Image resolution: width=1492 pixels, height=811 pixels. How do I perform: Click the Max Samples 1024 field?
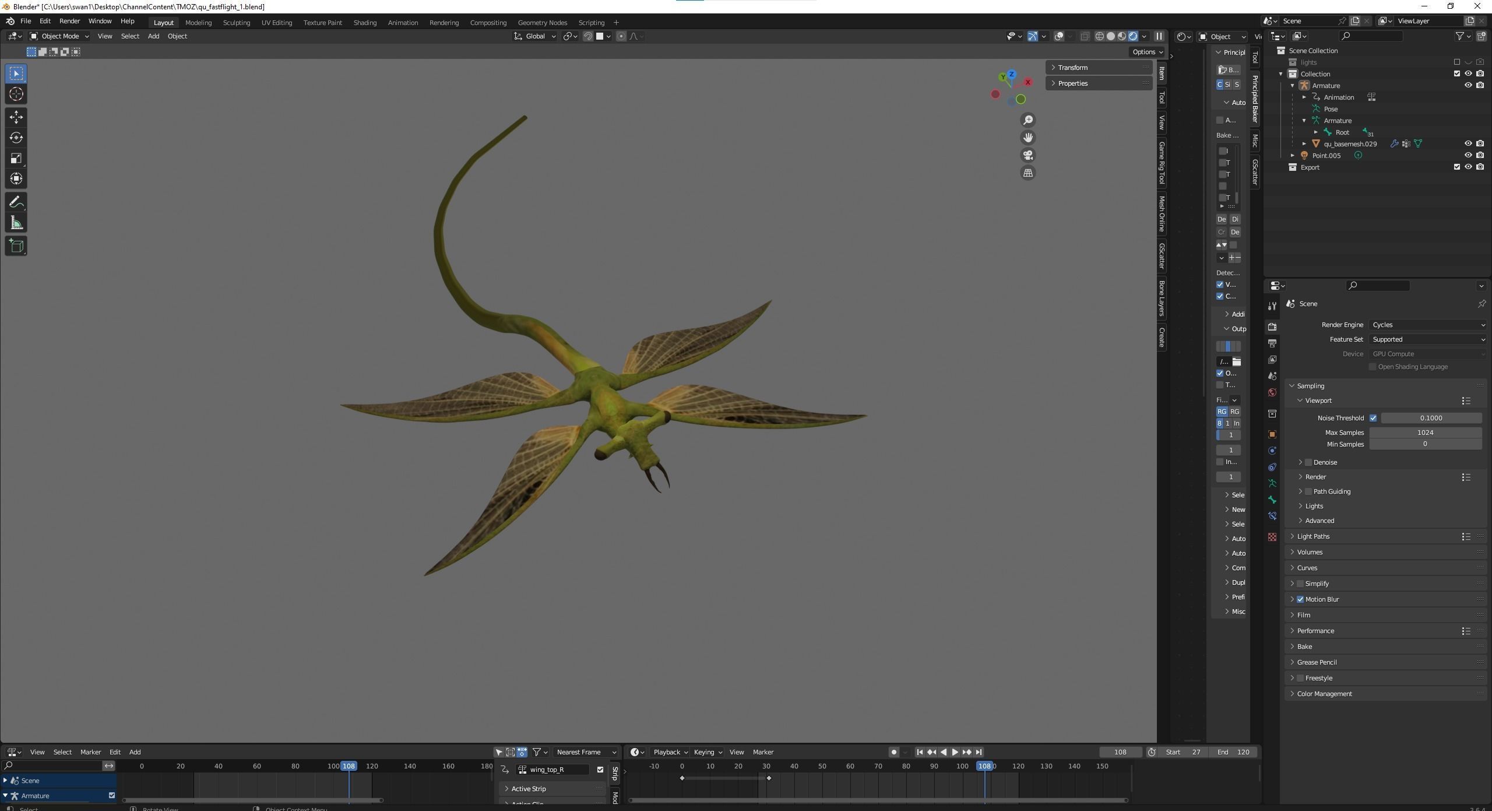pyautogui.click(x=1425, y=433)
